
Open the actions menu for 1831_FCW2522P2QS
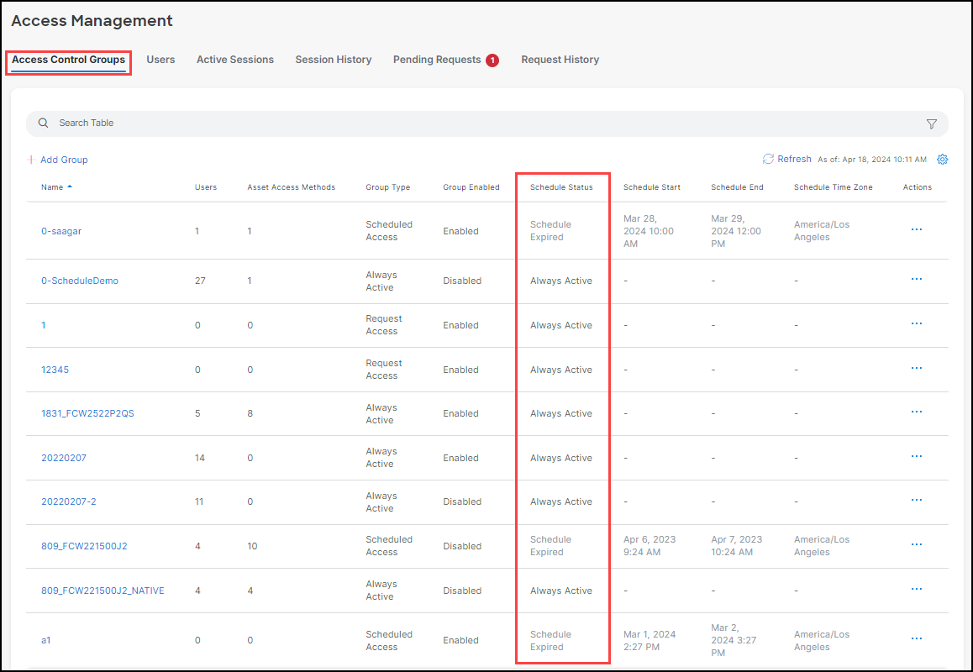[x=916, y=411]
